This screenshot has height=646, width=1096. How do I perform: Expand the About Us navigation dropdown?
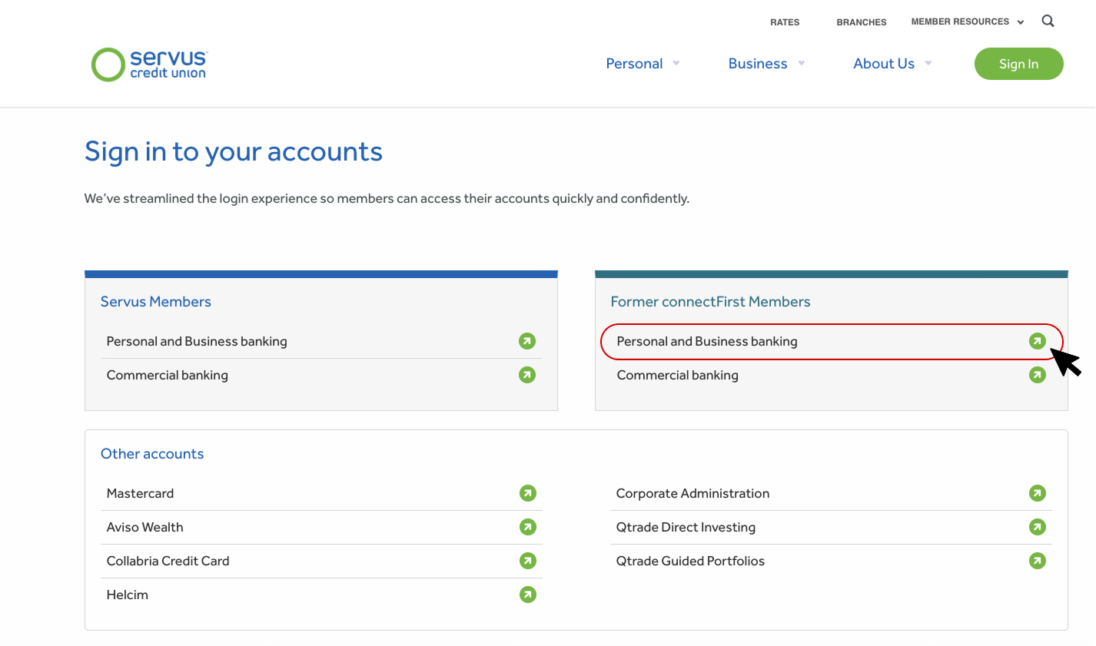click(x=892, y=64)
